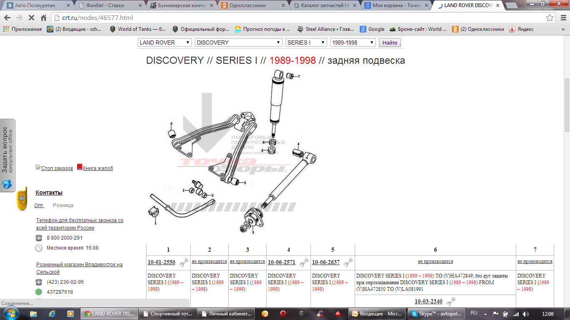The width and height of the screenshot is (570, 320).
Task: Open Steel Alliance bookmark
Action: click(325, 29)
